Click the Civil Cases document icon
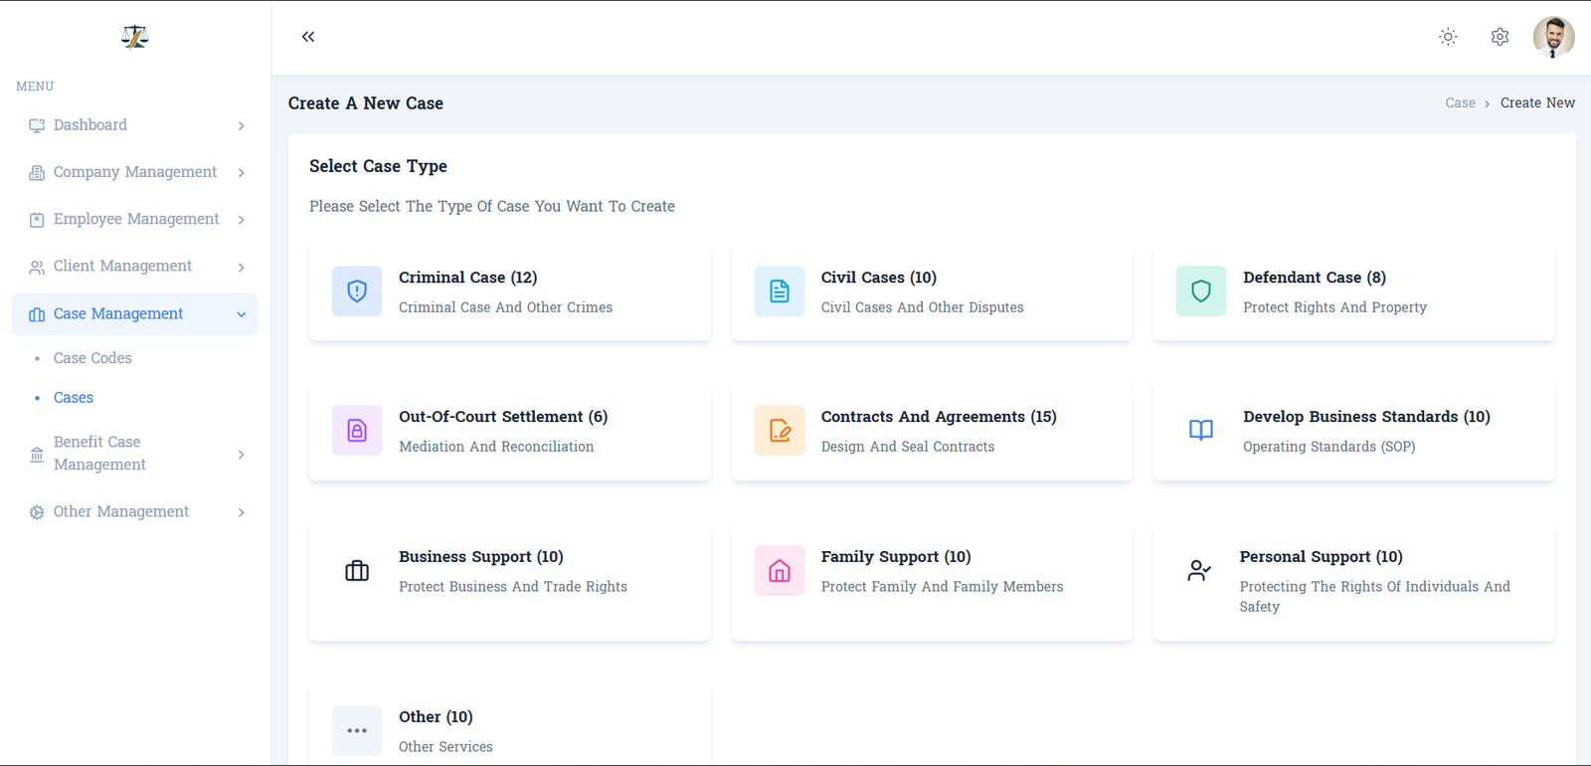This screenshot has height=766, width=1591. click(x=779, y=290)
